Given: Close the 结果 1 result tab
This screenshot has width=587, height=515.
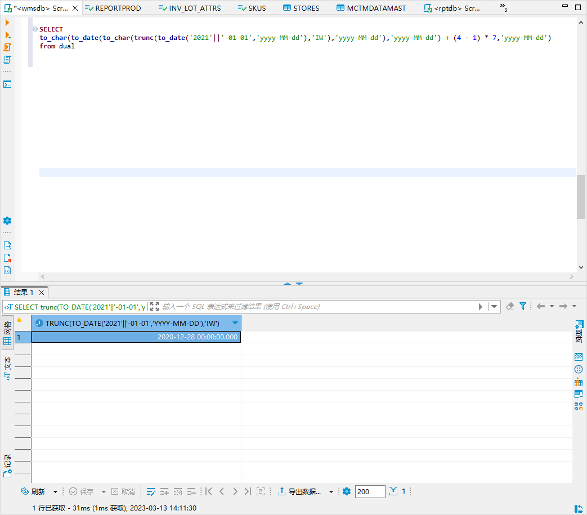Looking at the screenshot, I should [x=42, y=292].
